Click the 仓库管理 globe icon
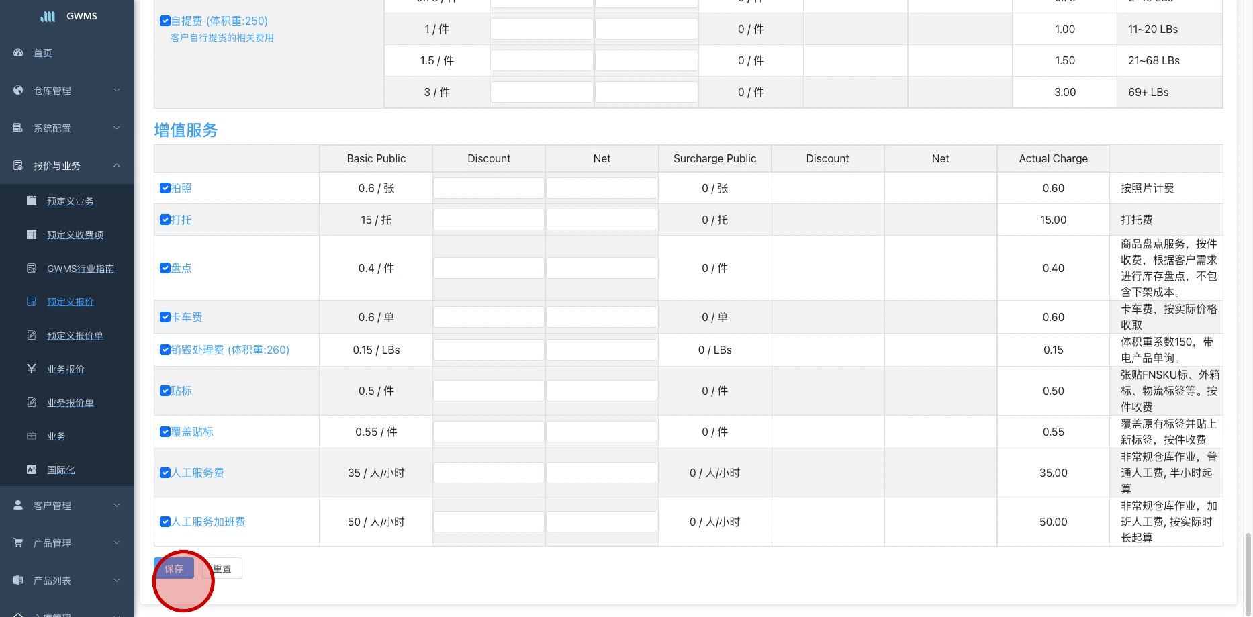This screenshot has height=617, width=1253. pos(18,90)
